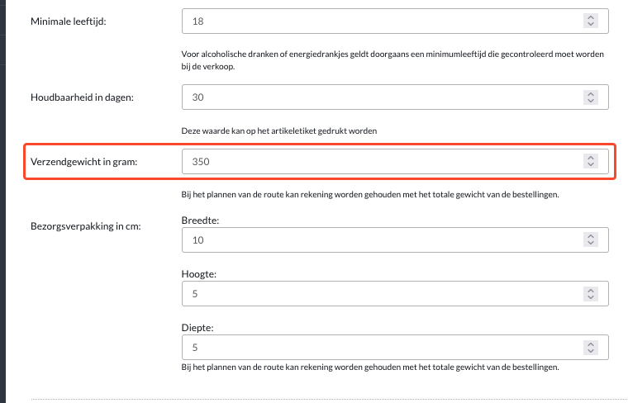Focus the Minimale leeftijd field showing 18
The height and width of the screenshot is (403, 628).
(x=395, y=21)
